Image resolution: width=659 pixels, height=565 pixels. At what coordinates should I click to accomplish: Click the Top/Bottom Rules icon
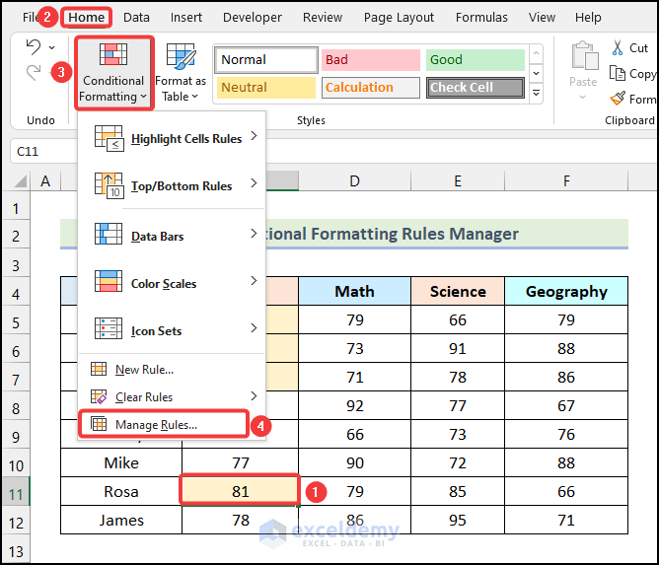(x=109, y=185)
